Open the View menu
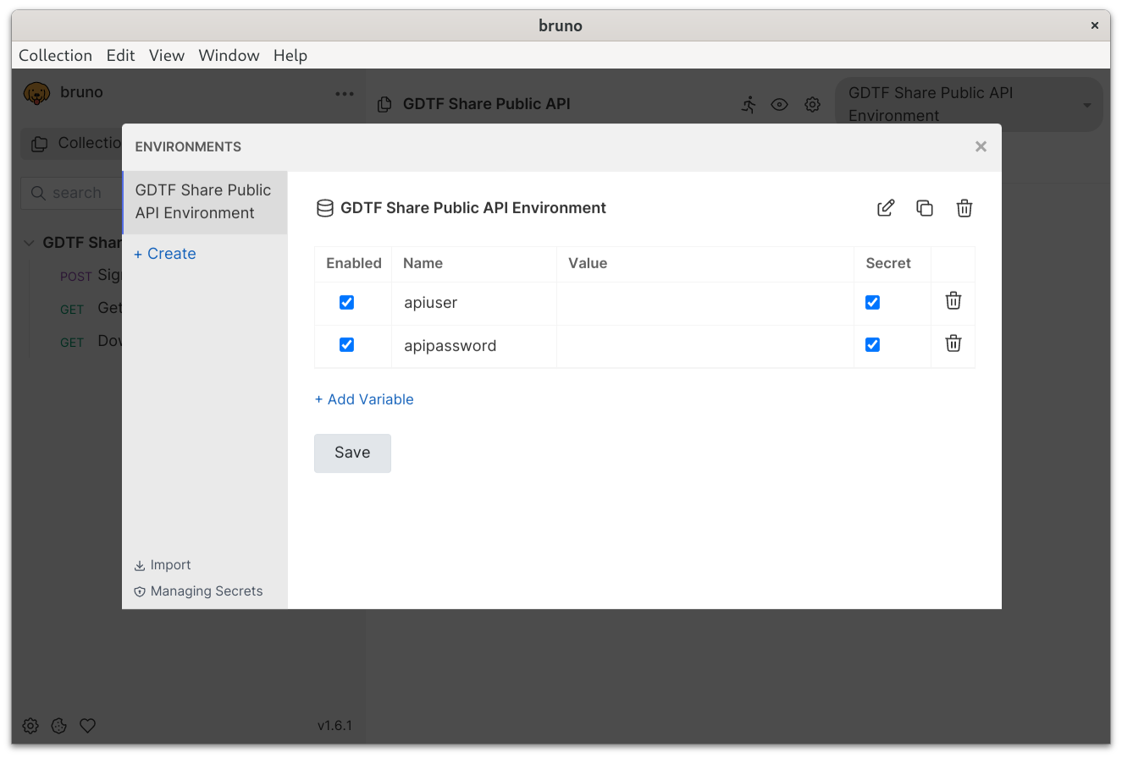Viewport: 1122px width, 758px height. click(167, 55)
